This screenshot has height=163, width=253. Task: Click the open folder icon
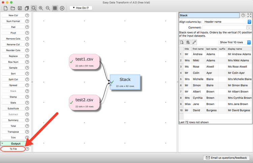tap(12, 8)
